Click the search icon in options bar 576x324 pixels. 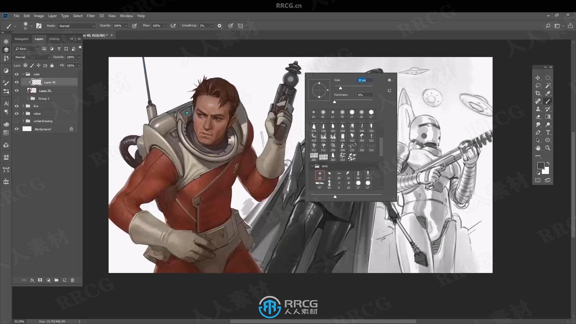click(548, 26)
